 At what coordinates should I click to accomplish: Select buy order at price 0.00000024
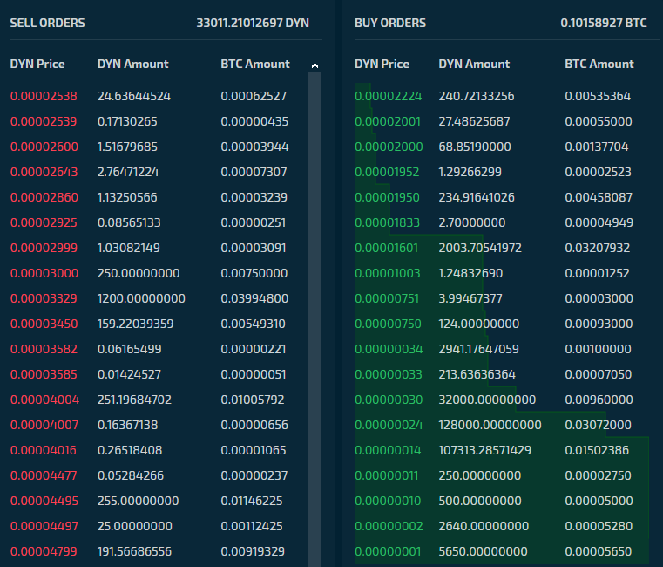(x=502, y=425)
